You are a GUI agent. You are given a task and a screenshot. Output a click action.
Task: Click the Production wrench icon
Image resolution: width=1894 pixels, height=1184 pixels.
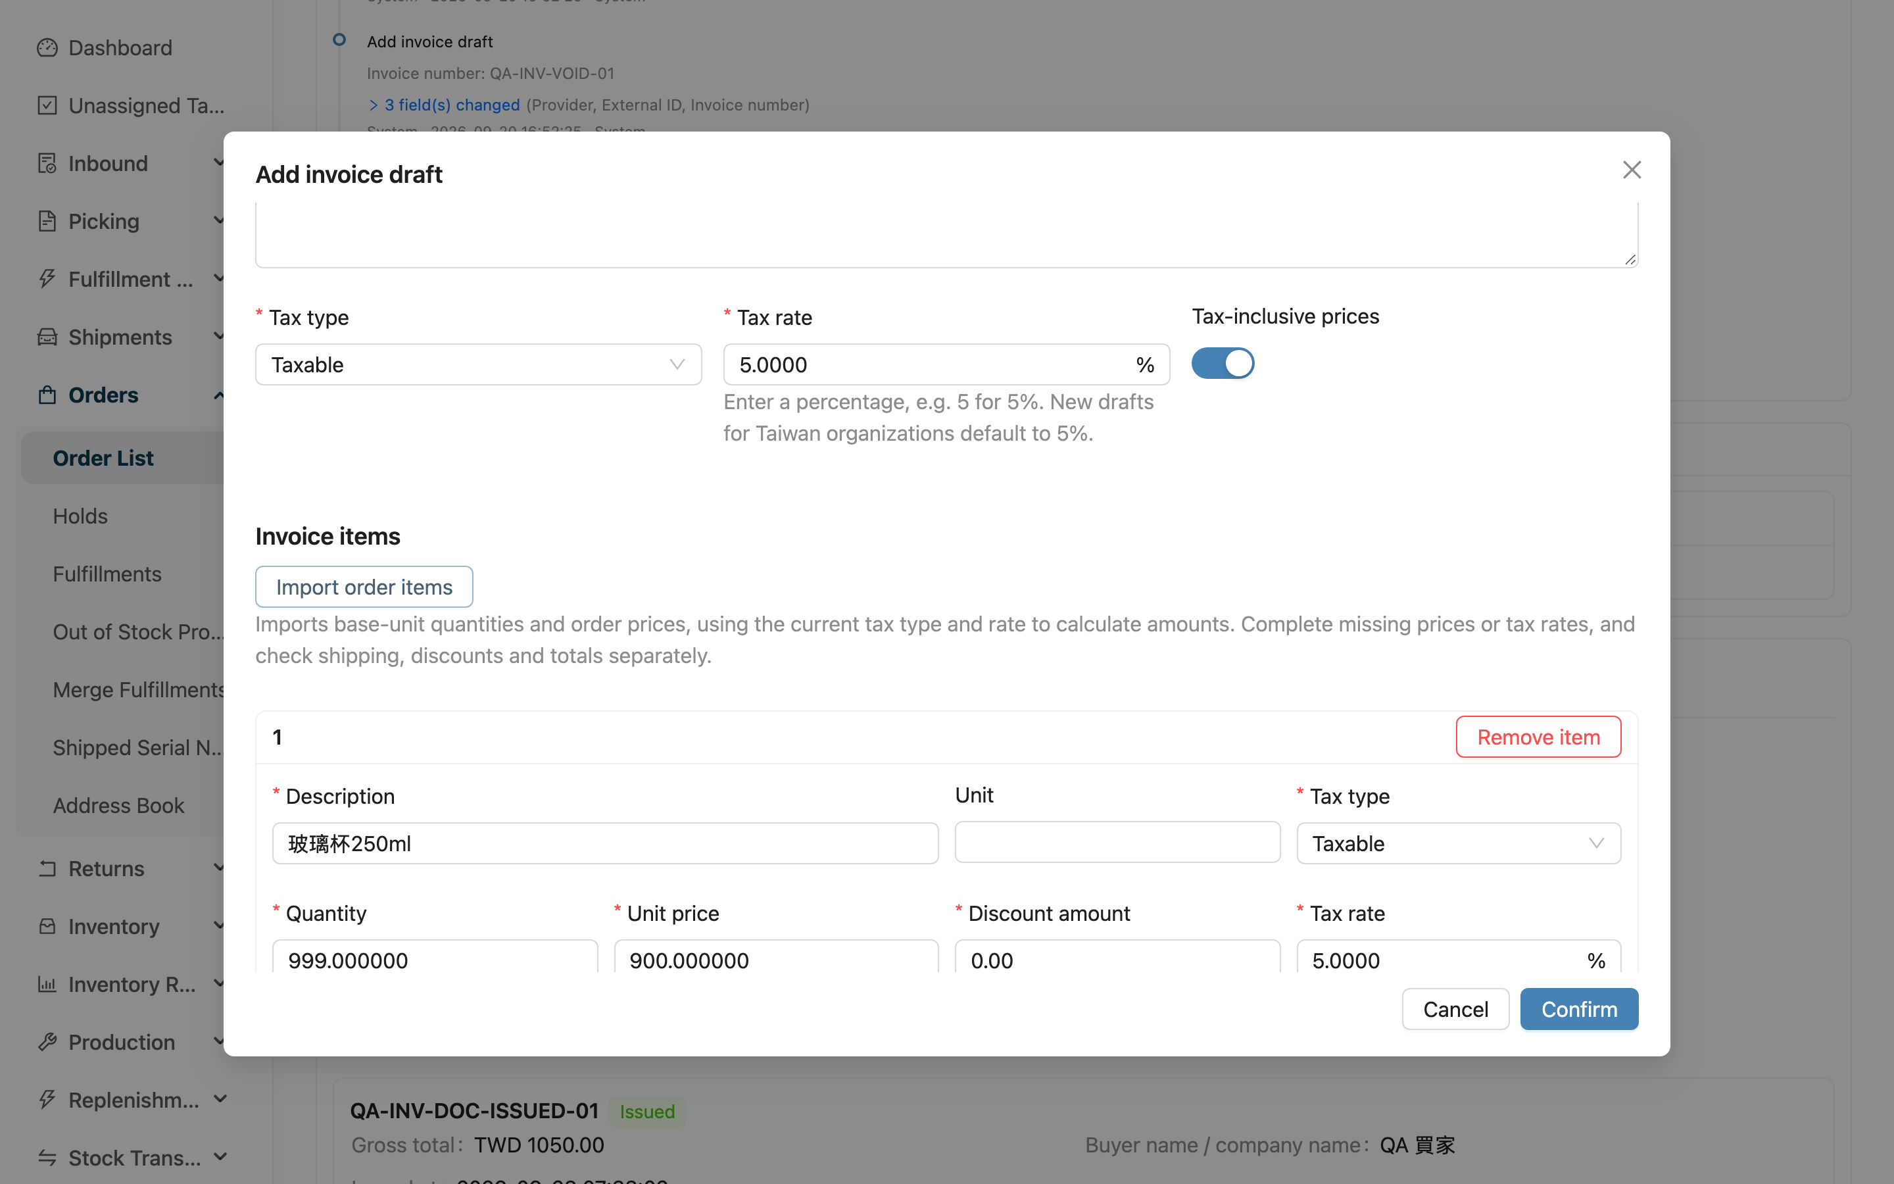click(x=47, y=1043)
